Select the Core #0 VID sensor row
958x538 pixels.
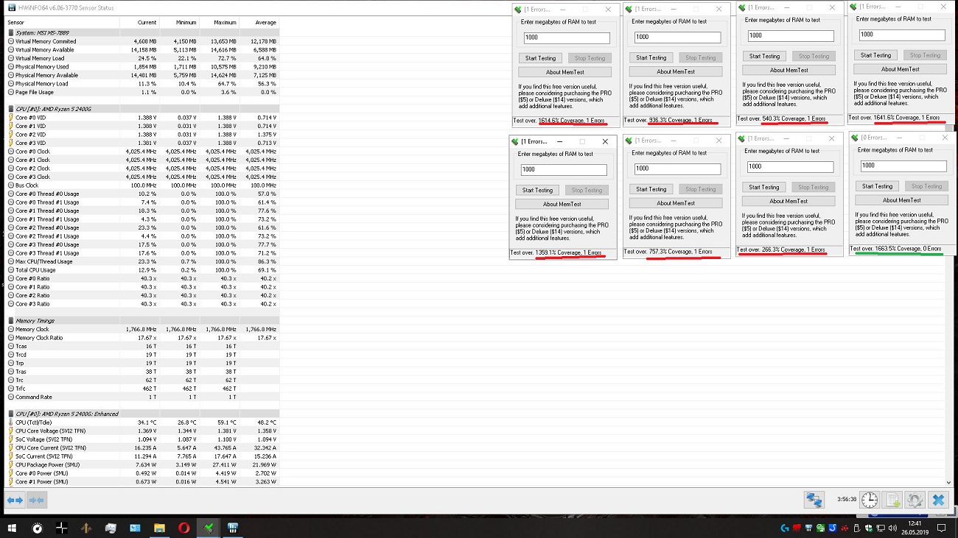pyautogui.click(x=142, y=118)
